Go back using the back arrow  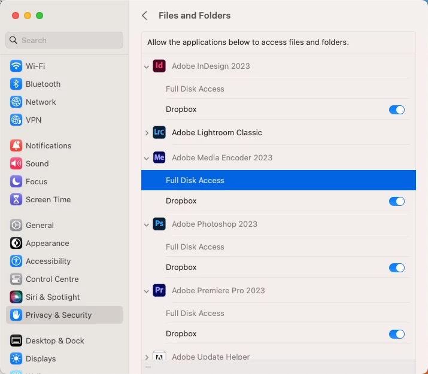tap(144, 16)
